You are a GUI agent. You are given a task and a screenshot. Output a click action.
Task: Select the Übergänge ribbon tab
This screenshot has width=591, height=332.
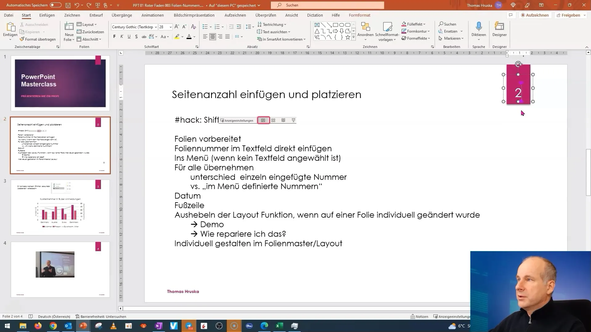122,15
